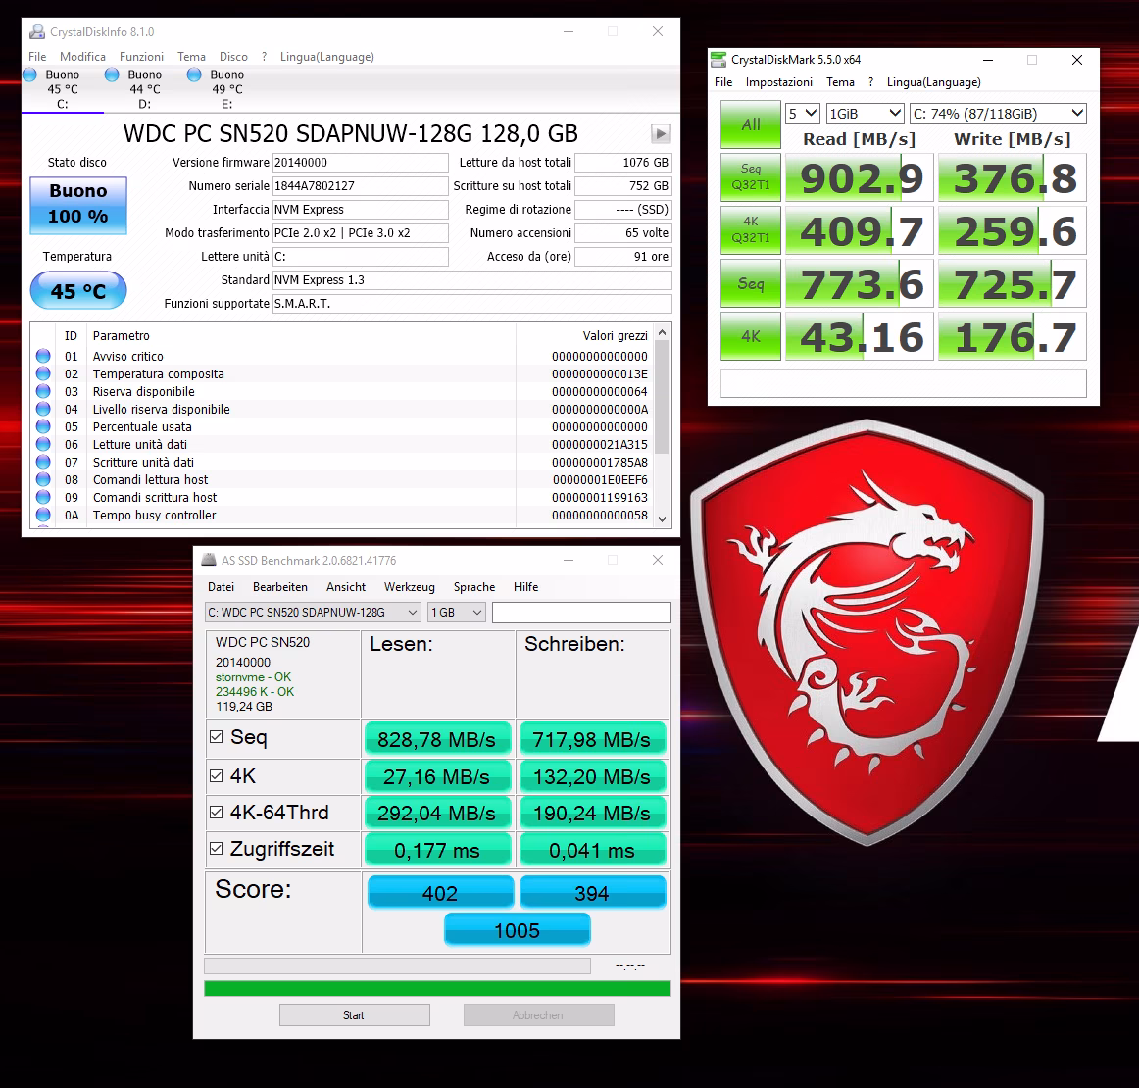Click status orb for Livello riserva disponibile
1139x1088 pixels.
(43, 409)
